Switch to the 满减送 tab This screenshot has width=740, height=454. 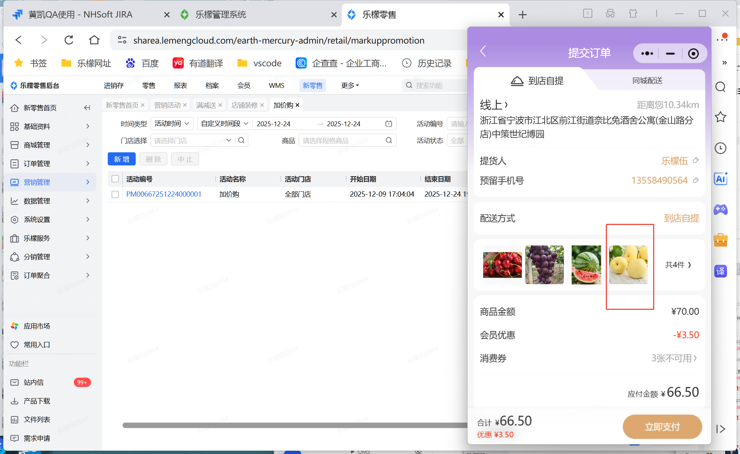click(206, 105)
